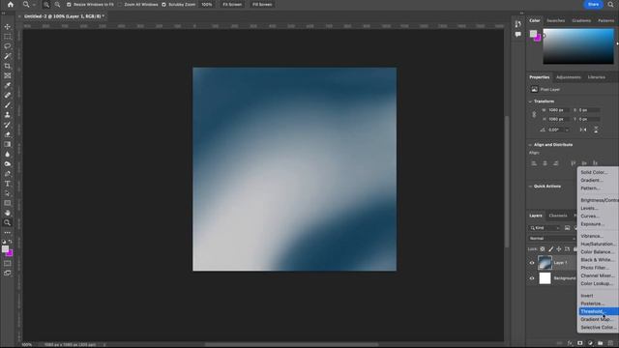Open the search icon at top right
The width and height of the screenshot is (619, 348).
[610, 4]
